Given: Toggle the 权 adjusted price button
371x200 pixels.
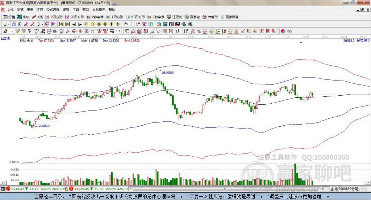Looking at the screenshot, I should click(47, 24).
